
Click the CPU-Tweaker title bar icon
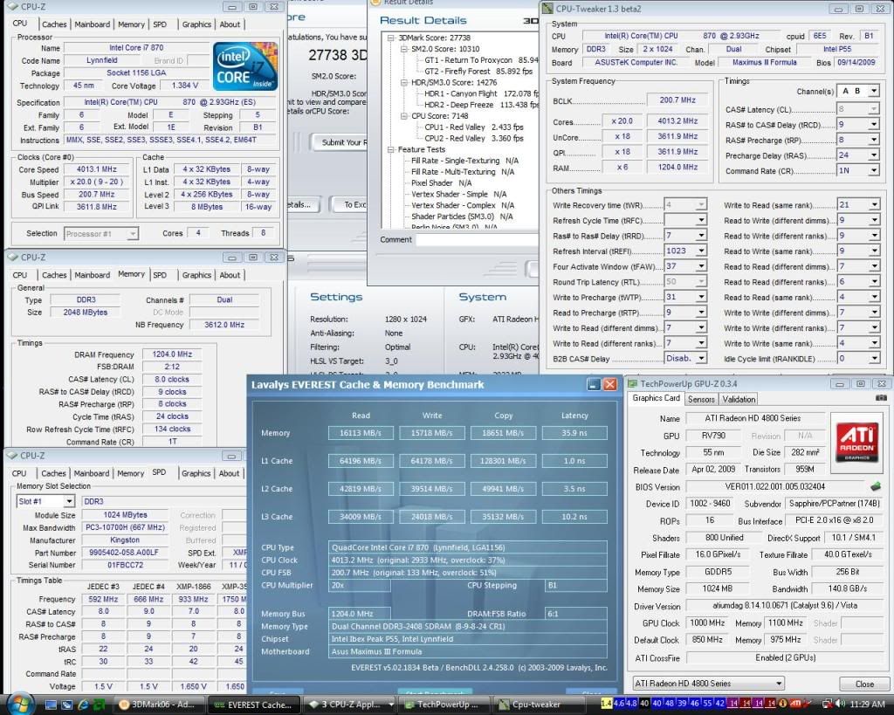click(x=548, y=9)
